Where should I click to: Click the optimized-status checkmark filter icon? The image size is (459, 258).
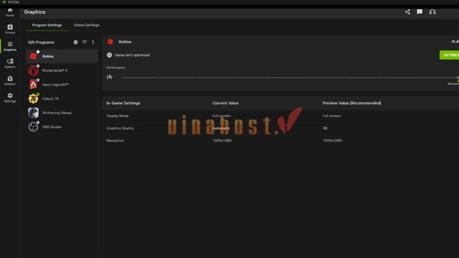75,42
